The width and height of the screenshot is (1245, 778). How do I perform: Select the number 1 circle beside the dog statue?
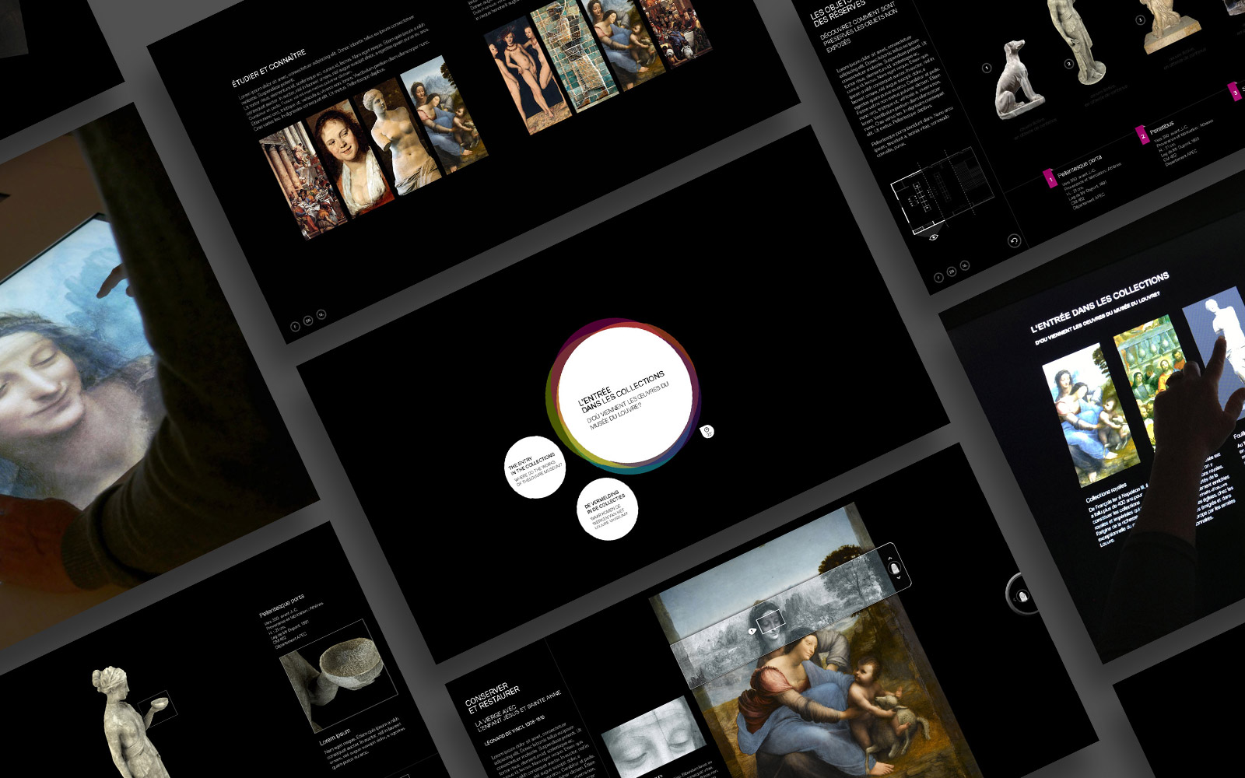987,68
